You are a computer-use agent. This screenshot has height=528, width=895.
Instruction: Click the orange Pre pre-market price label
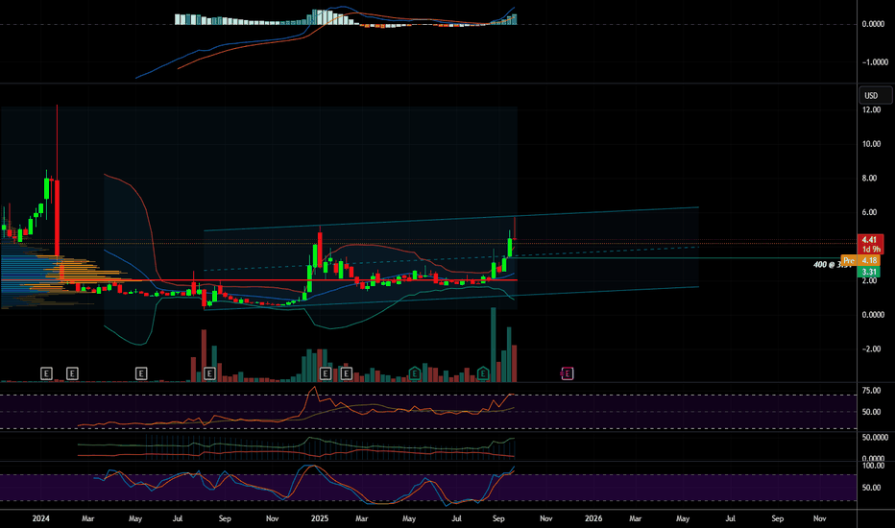pos(849,260)
